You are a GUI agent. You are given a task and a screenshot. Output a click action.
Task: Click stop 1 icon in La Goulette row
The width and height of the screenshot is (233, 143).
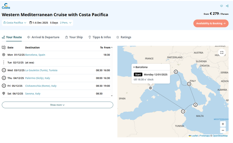(4, 70)
